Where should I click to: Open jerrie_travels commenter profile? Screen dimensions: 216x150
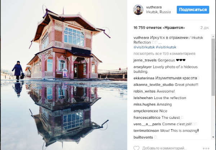(x=145, y=60)
